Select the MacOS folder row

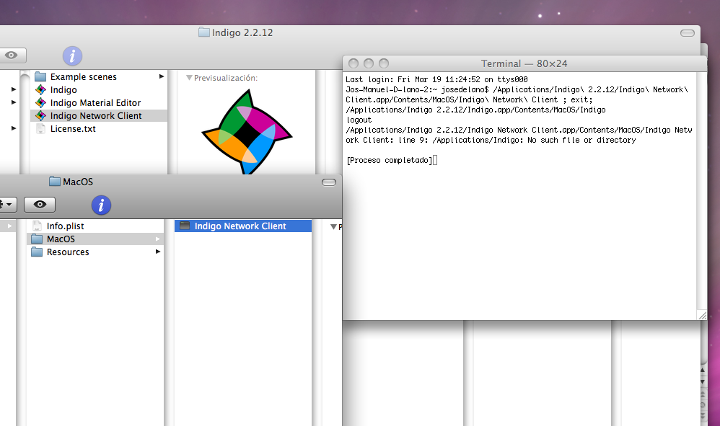pos(95,239)
